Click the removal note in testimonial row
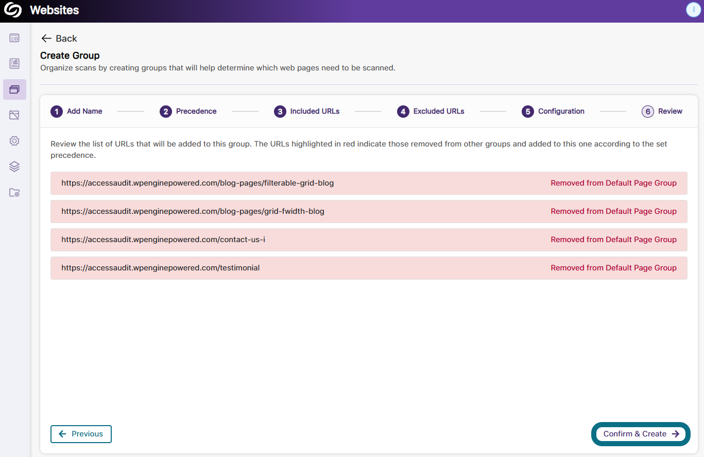This screenshot has width=704, height=457. pos(613,268)
